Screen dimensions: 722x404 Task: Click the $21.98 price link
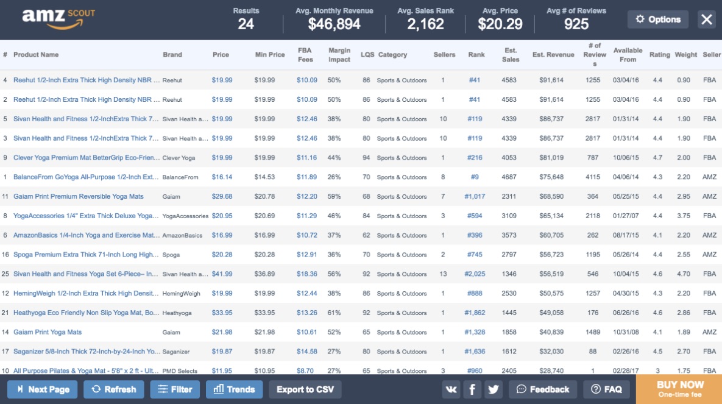[222, 331]
